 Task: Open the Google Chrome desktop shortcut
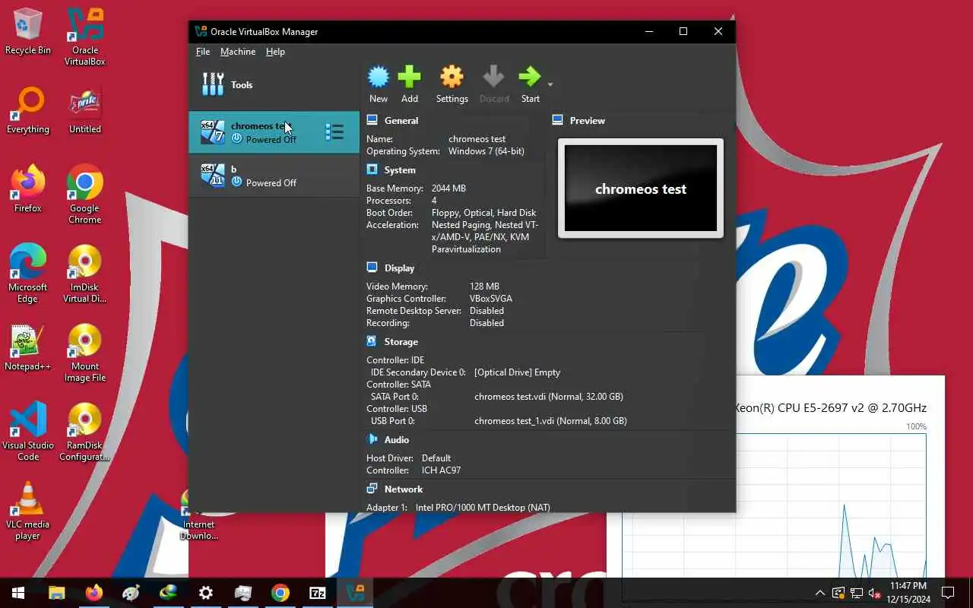point(85,195)
